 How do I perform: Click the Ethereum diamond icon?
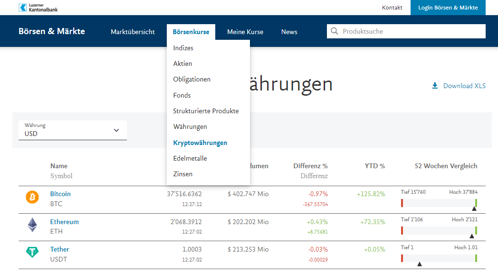32,225
